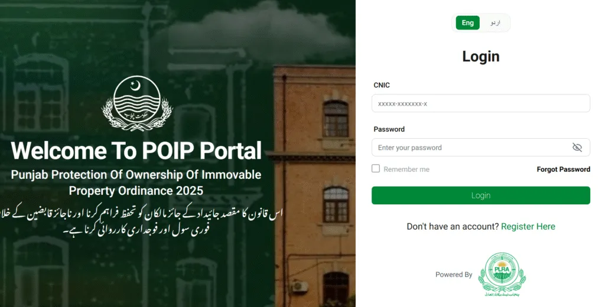Viewport: 605px width, 307px height.
Task: Focus the CNIC input field
Action: 481,103
